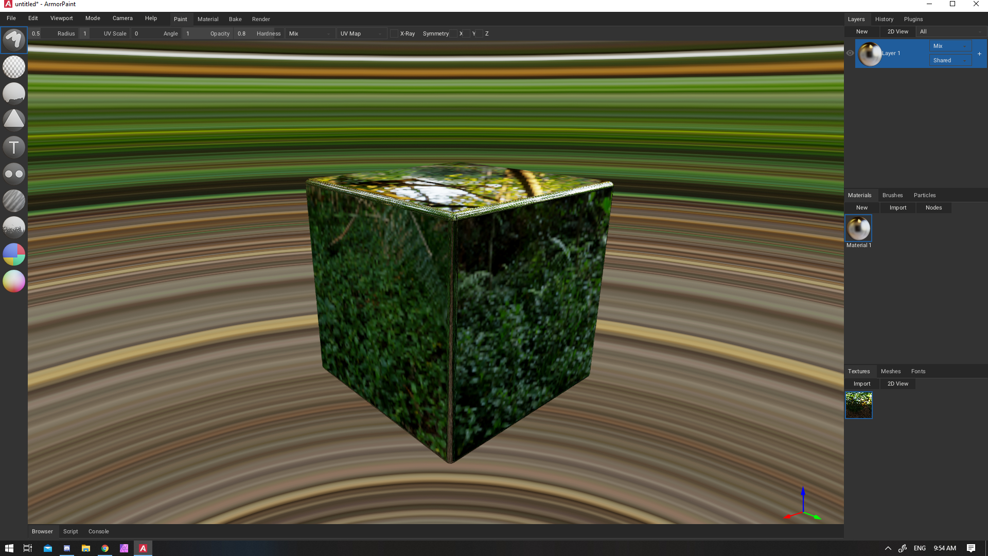Open the Mix blend mode dropdown

[x=950, y=46]
